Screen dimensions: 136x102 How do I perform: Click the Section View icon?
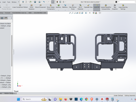[77, 13]
